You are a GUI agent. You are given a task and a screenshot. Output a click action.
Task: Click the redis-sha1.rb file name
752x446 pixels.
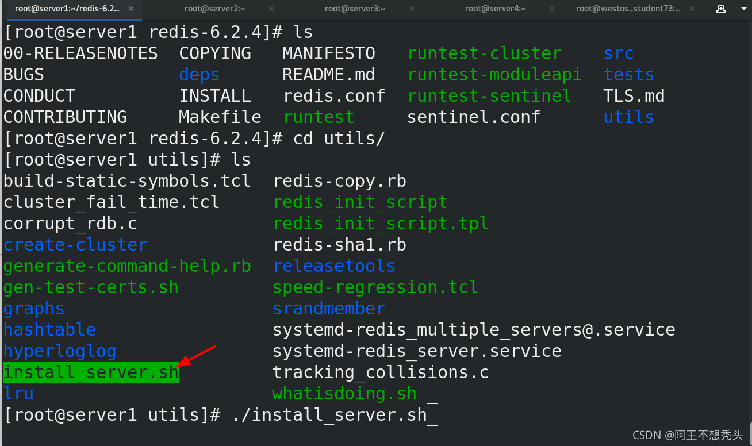(x=340, y=245)
